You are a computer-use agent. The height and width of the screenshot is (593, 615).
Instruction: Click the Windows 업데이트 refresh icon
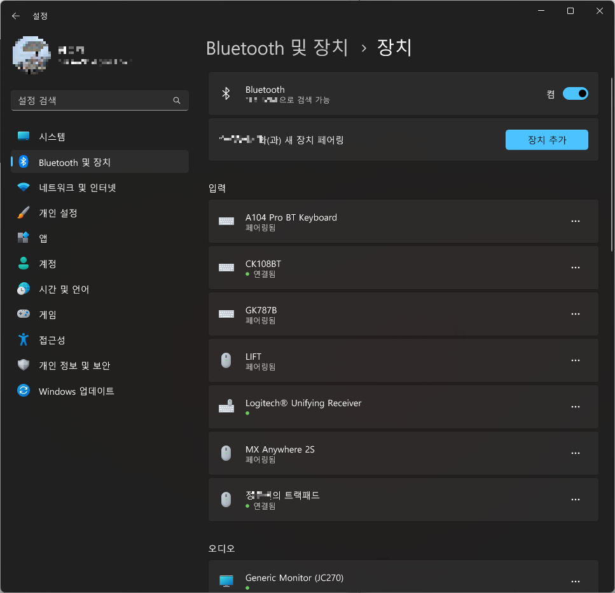(24, 390)
